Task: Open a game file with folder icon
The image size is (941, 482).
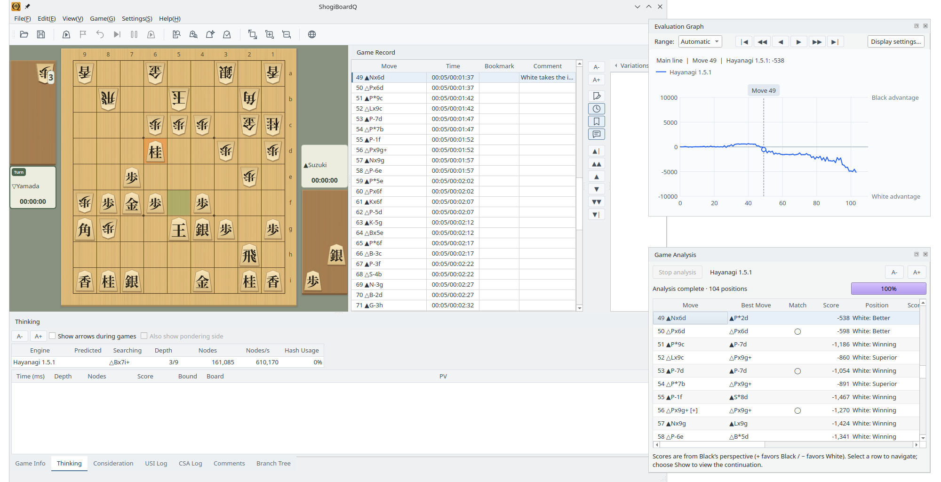Action: (x=24, y=34)
